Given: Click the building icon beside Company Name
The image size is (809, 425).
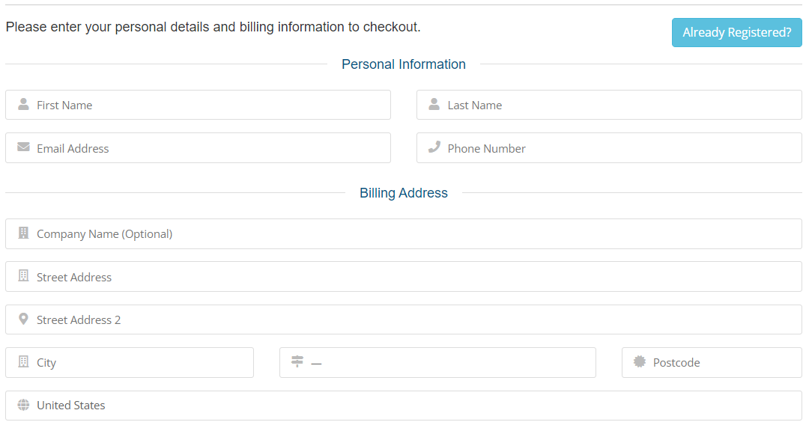Looking at the screenshot, I should click(23, 233).
